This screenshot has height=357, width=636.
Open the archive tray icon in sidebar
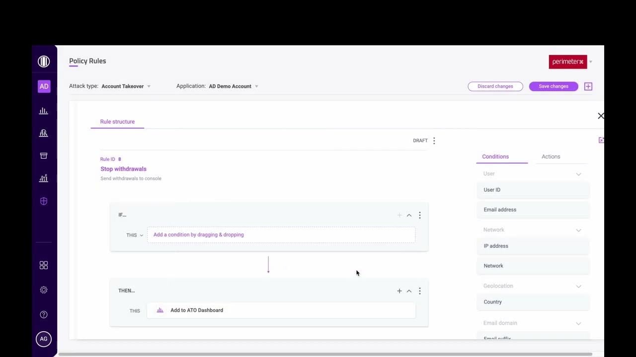(x=44, y=155)
